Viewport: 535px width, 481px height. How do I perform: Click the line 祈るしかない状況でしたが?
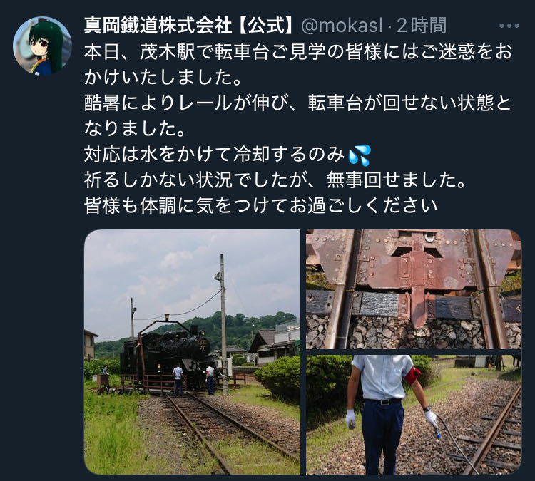click(275, 180)
